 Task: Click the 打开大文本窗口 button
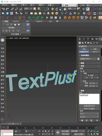[89, 109]
